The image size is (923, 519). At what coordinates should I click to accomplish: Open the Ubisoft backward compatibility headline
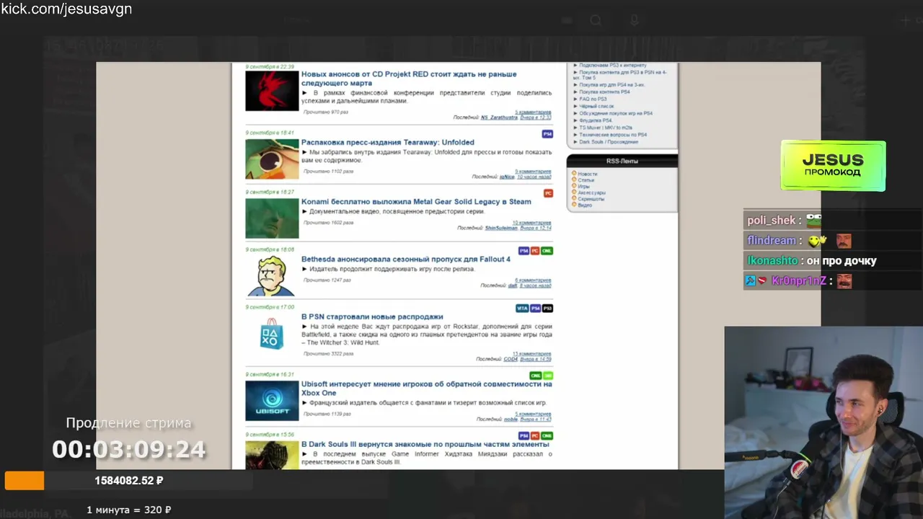pyautogui.click(x=426, y=389)
